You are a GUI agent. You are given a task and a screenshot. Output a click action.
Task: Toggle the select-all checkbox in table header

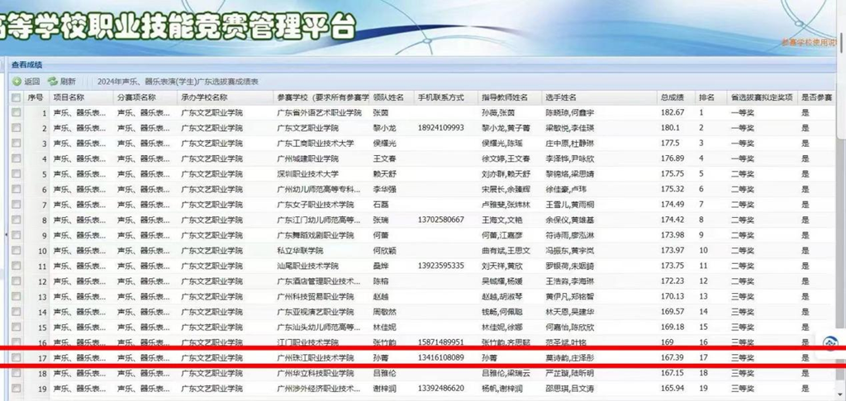click(16, 97)
